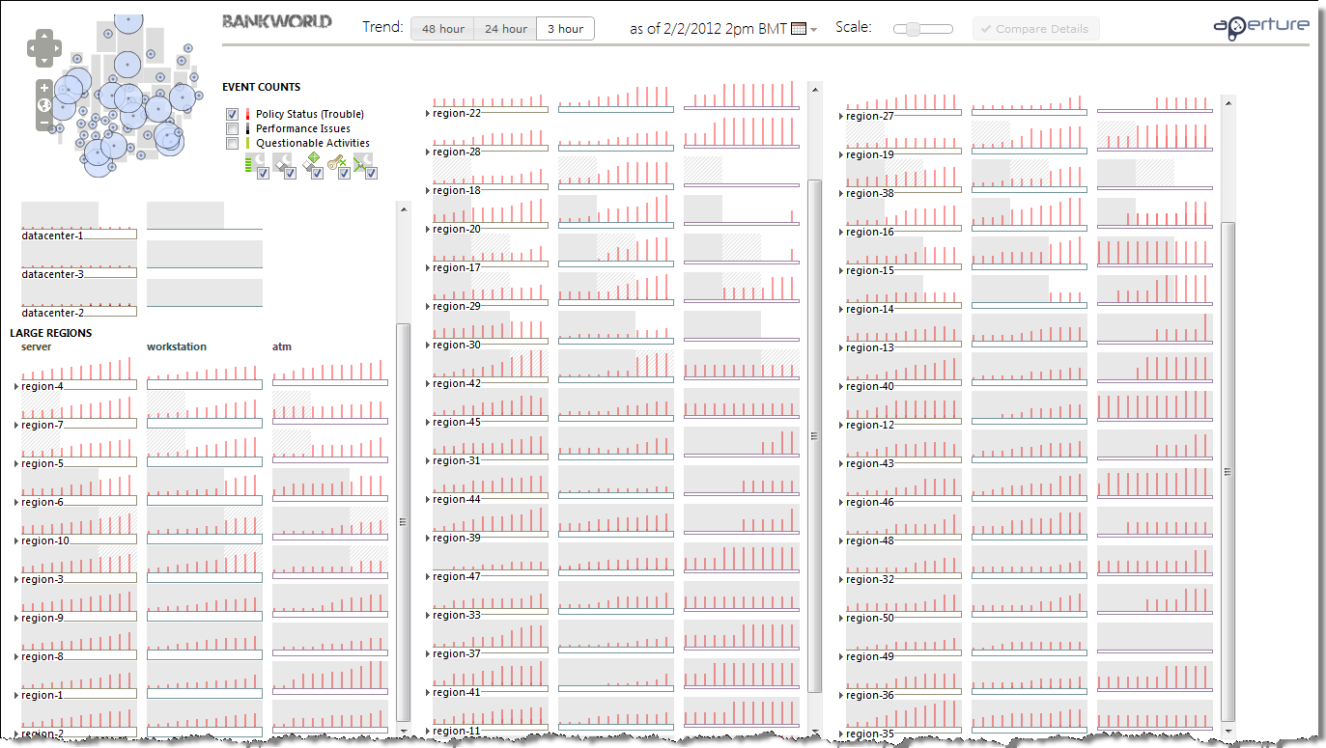Zoom out on the map with minus

[x=44, y=122]
